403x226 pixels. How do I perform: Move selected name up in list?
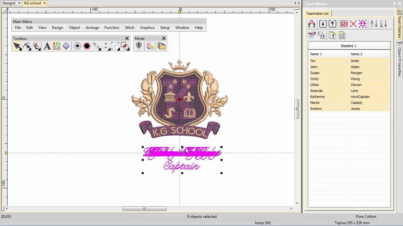332,24
